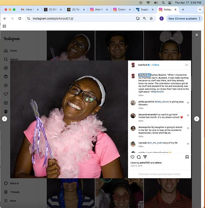Like raynaak's comment

point(188,144)
